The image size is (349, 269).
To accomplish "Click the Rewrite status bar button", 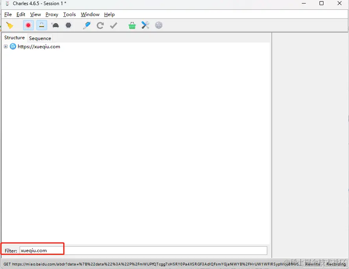I will click(x=313, y=264).
